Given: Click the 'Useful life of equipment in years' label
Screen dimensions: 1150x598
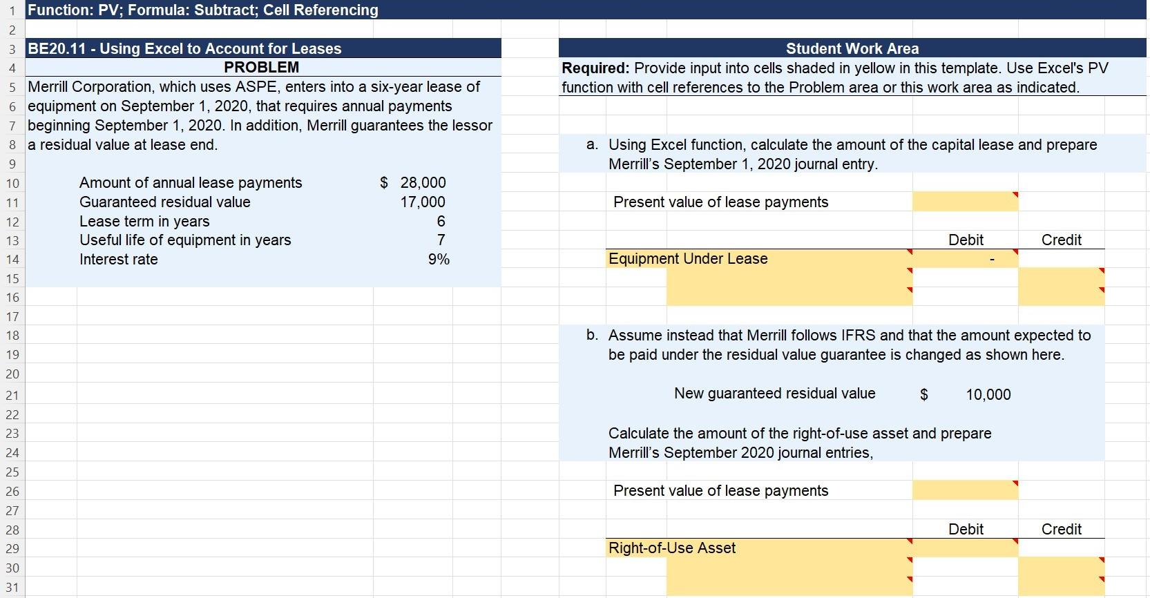Looking at the screenshot, I should (x=185, y=240).
